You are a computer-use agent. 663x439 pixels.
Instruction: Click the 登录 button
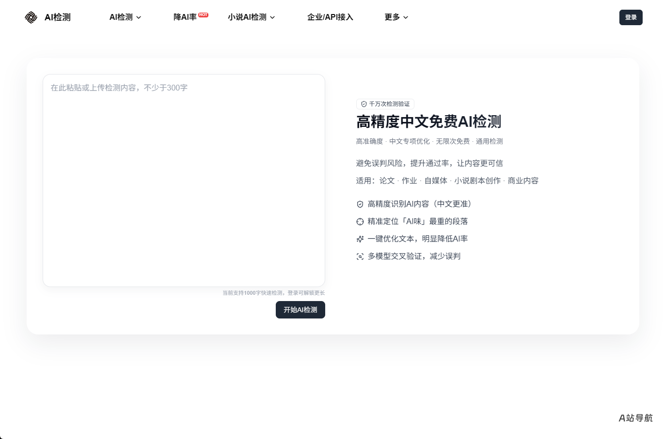point(631,17)
